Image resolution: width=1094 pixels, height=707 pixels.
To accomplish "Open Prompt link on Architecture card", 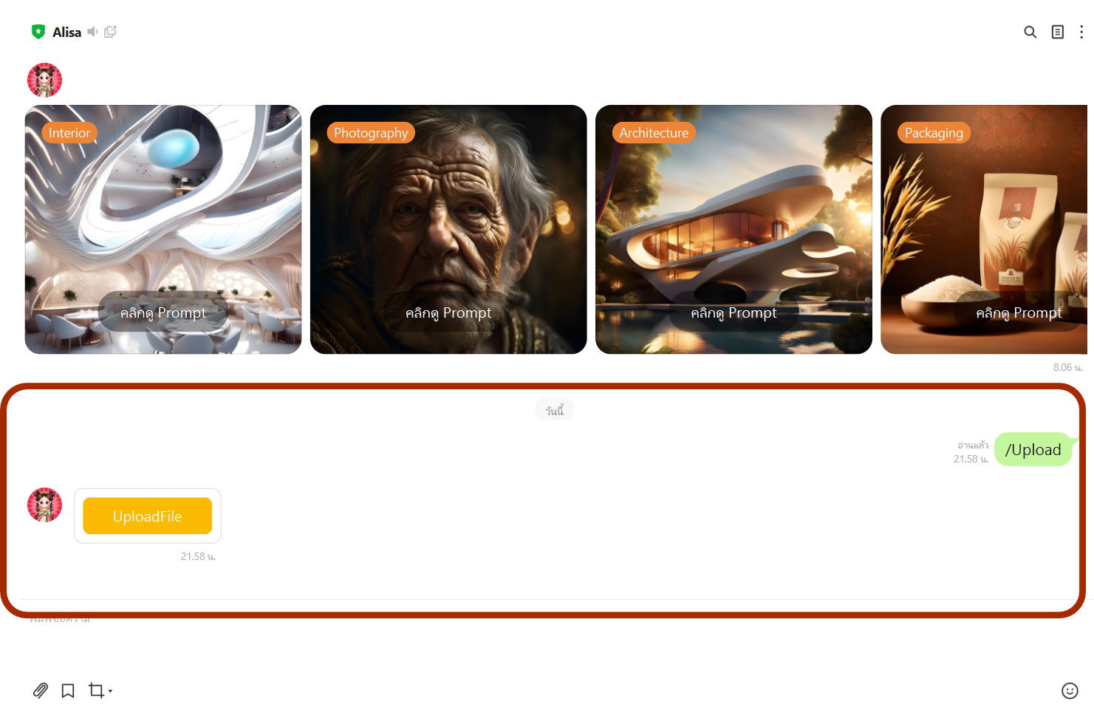I will tap(734, 312).
